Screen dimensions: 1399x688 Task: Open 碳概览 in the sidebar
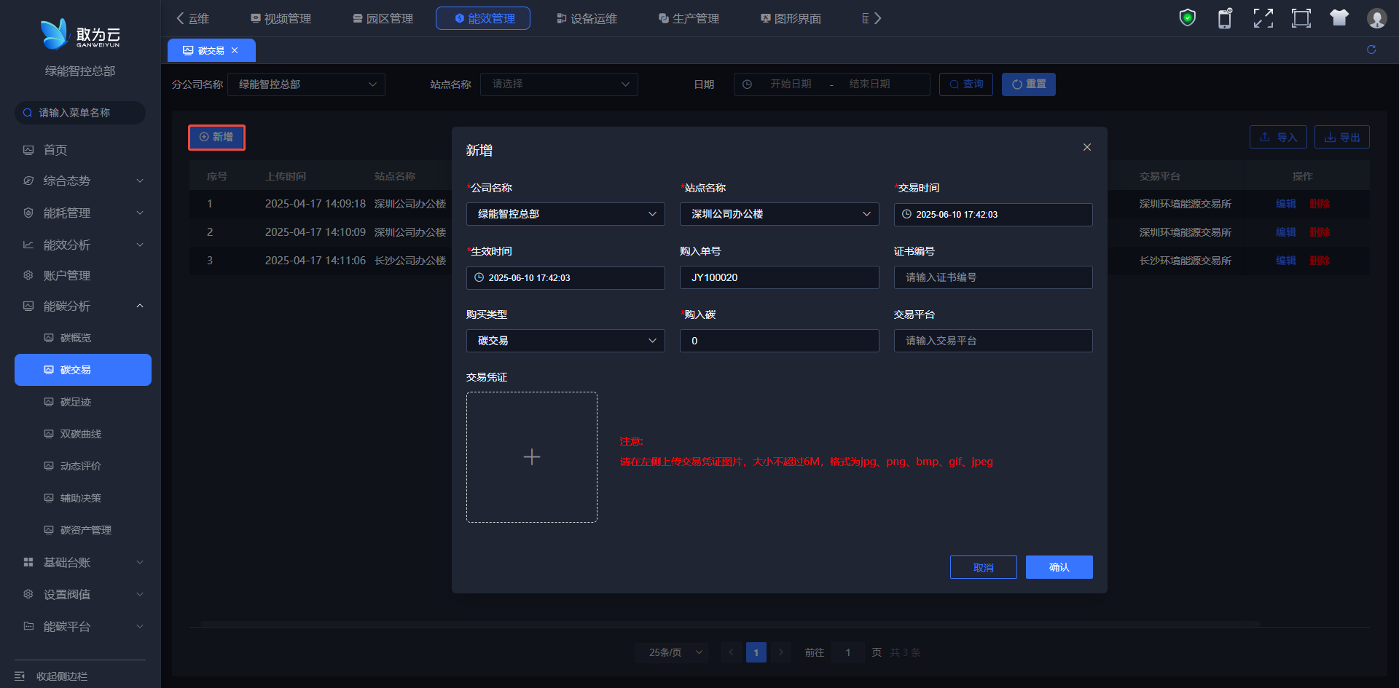83,338
